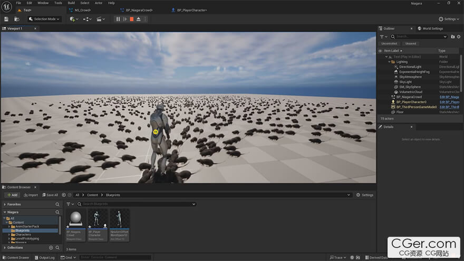The width and height of the screenshot is (464, 261).
Task: Collapse the Niagara folder tree section
Action: click(5, 212)
